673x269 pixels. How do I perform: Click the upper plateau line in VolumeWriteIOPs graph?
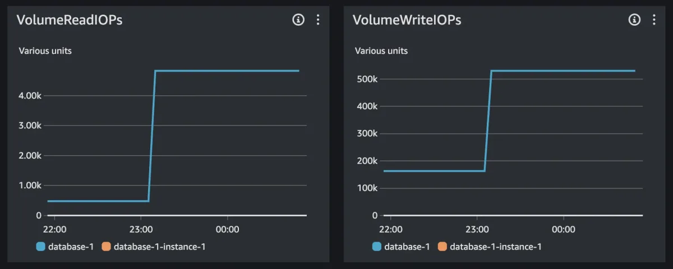561,71
